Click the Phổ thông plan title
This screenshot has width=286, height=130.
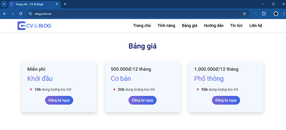[209, 79]
